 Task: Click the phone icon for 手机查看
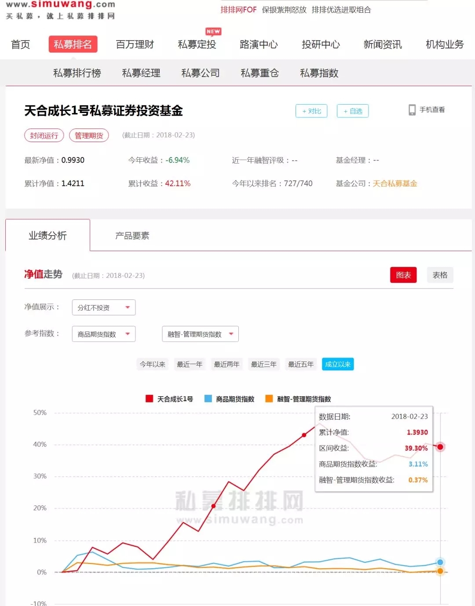click(x=412, y=110)
